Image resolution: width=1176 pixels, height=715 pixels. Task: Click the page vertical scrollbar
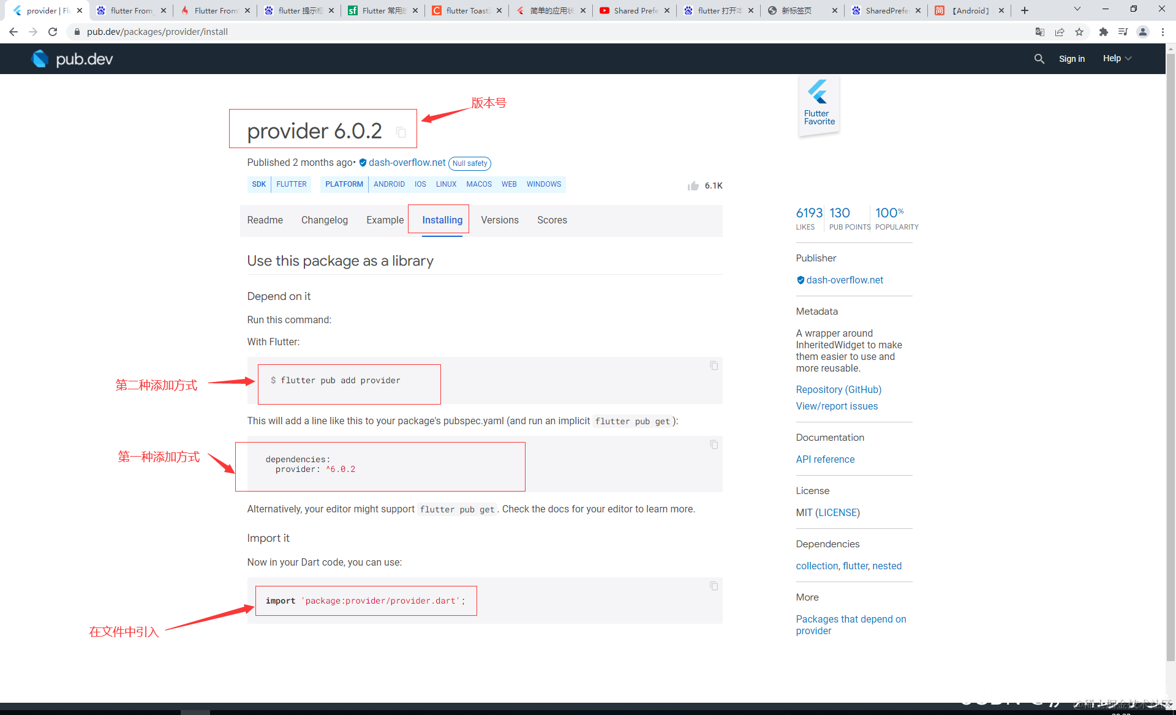tap(1170, 367)
